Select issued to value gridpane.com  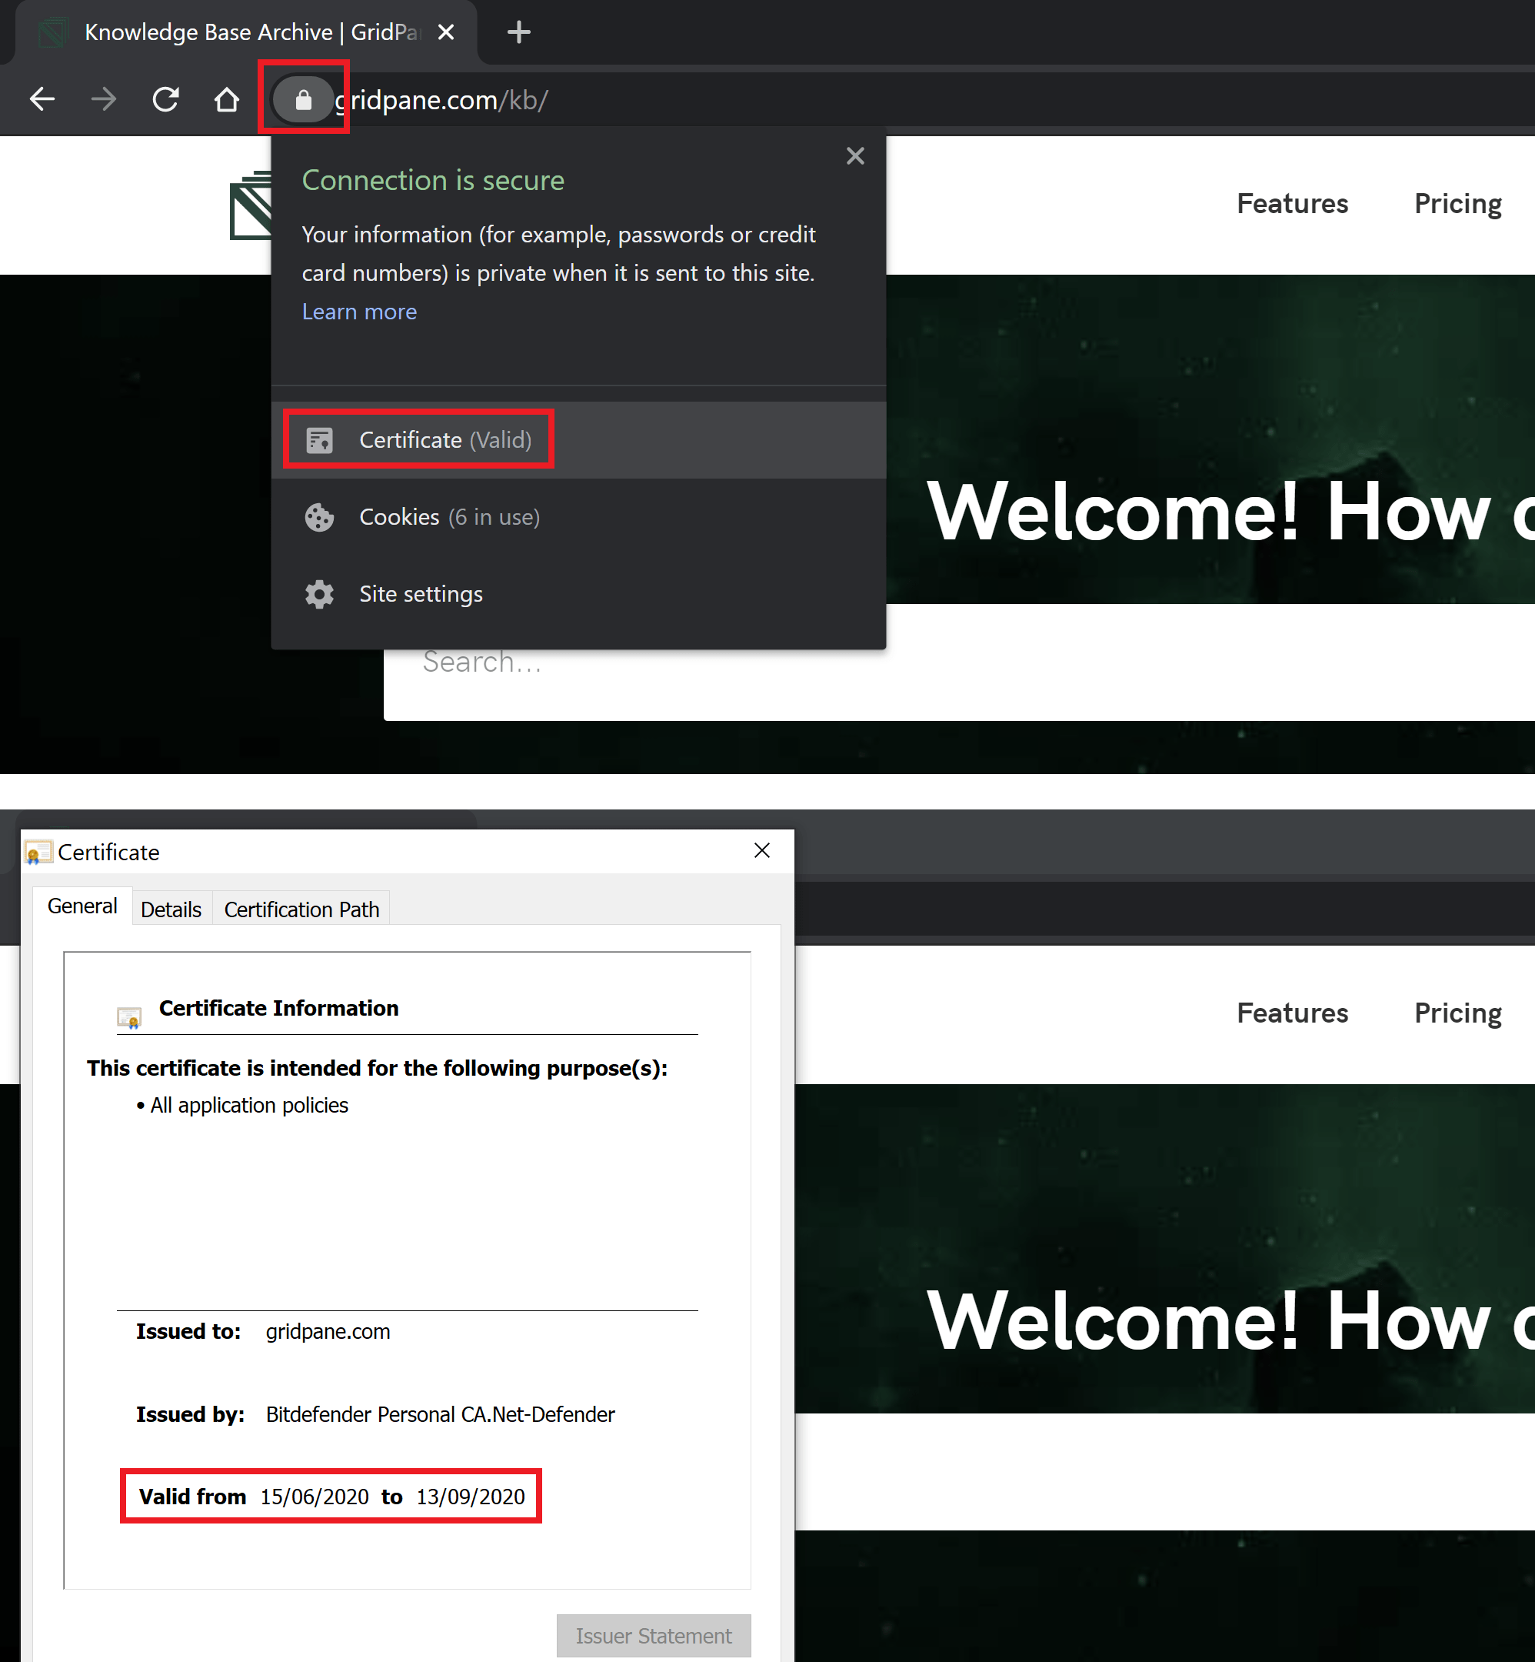pos(328,1331)
